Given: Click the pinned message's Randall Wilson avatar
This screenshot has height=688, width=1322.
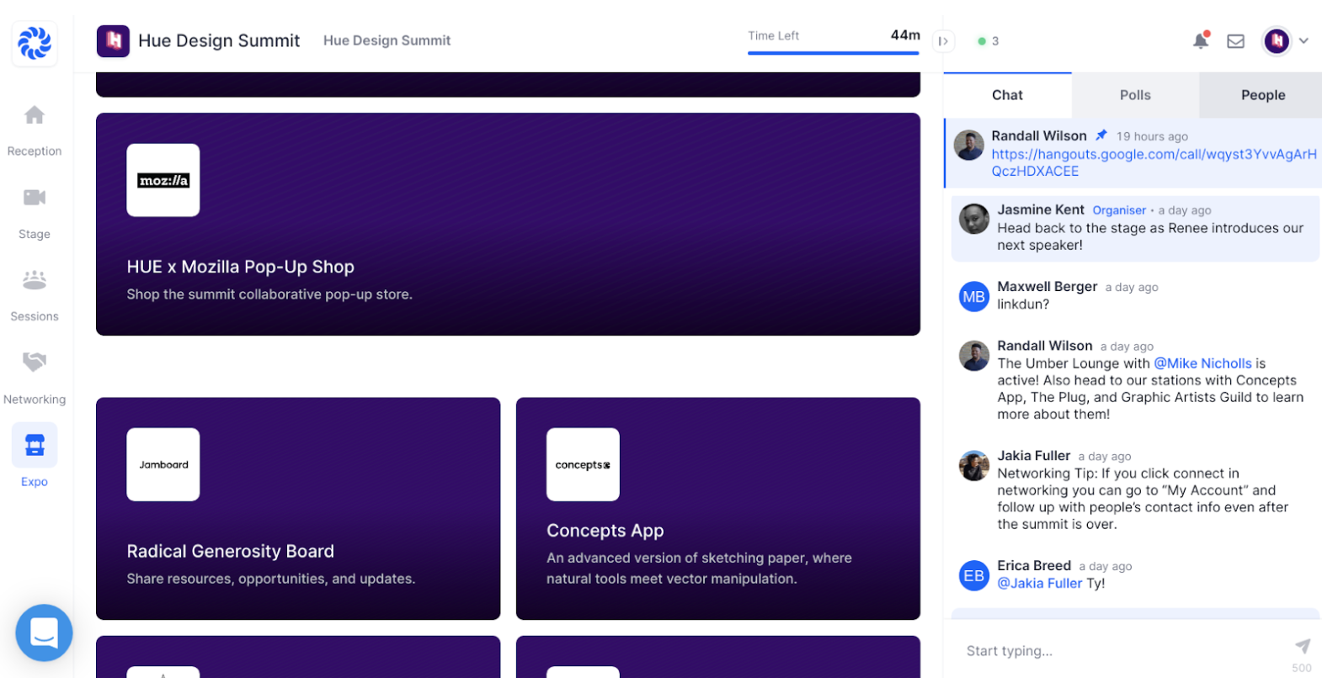Looking at the screenshot, I should coord(969,146).
